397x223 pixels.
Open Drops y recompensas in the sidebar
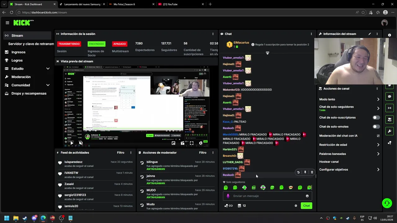point(27,93)
